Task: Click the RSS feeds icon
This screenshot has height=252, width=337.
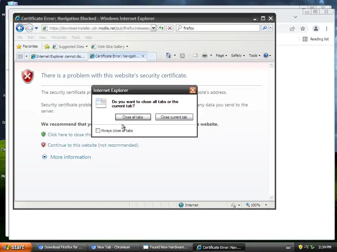Action: (x=182, y=56)
